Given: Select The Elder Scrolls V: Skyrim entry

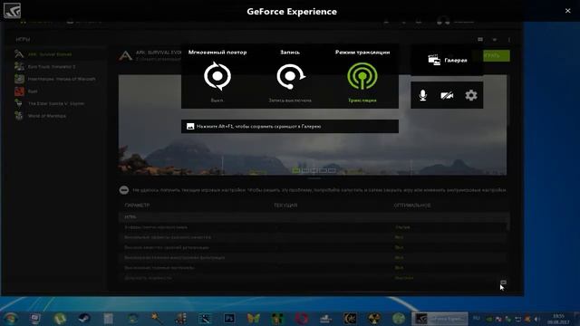Looking at the screenshot, I should (49, 103).
